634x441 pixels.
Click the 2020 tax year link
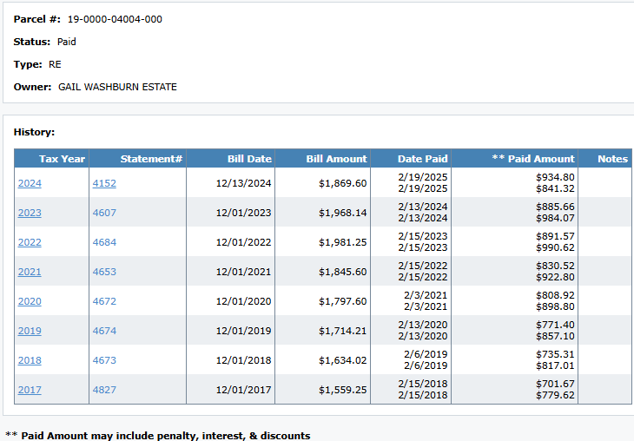[x=30, y=301]
